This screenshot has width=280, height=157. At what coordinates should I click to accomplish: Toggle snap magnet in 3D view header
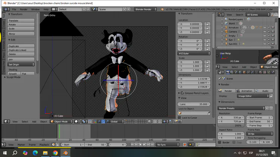(160, 122)
